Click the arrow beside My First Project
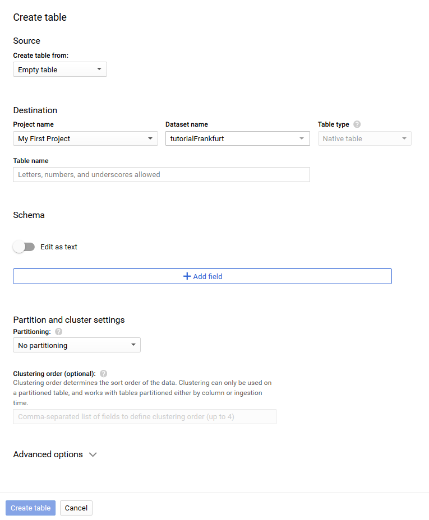Image resolution: width=429 pixels, height=520 pixels. point(150,138)
